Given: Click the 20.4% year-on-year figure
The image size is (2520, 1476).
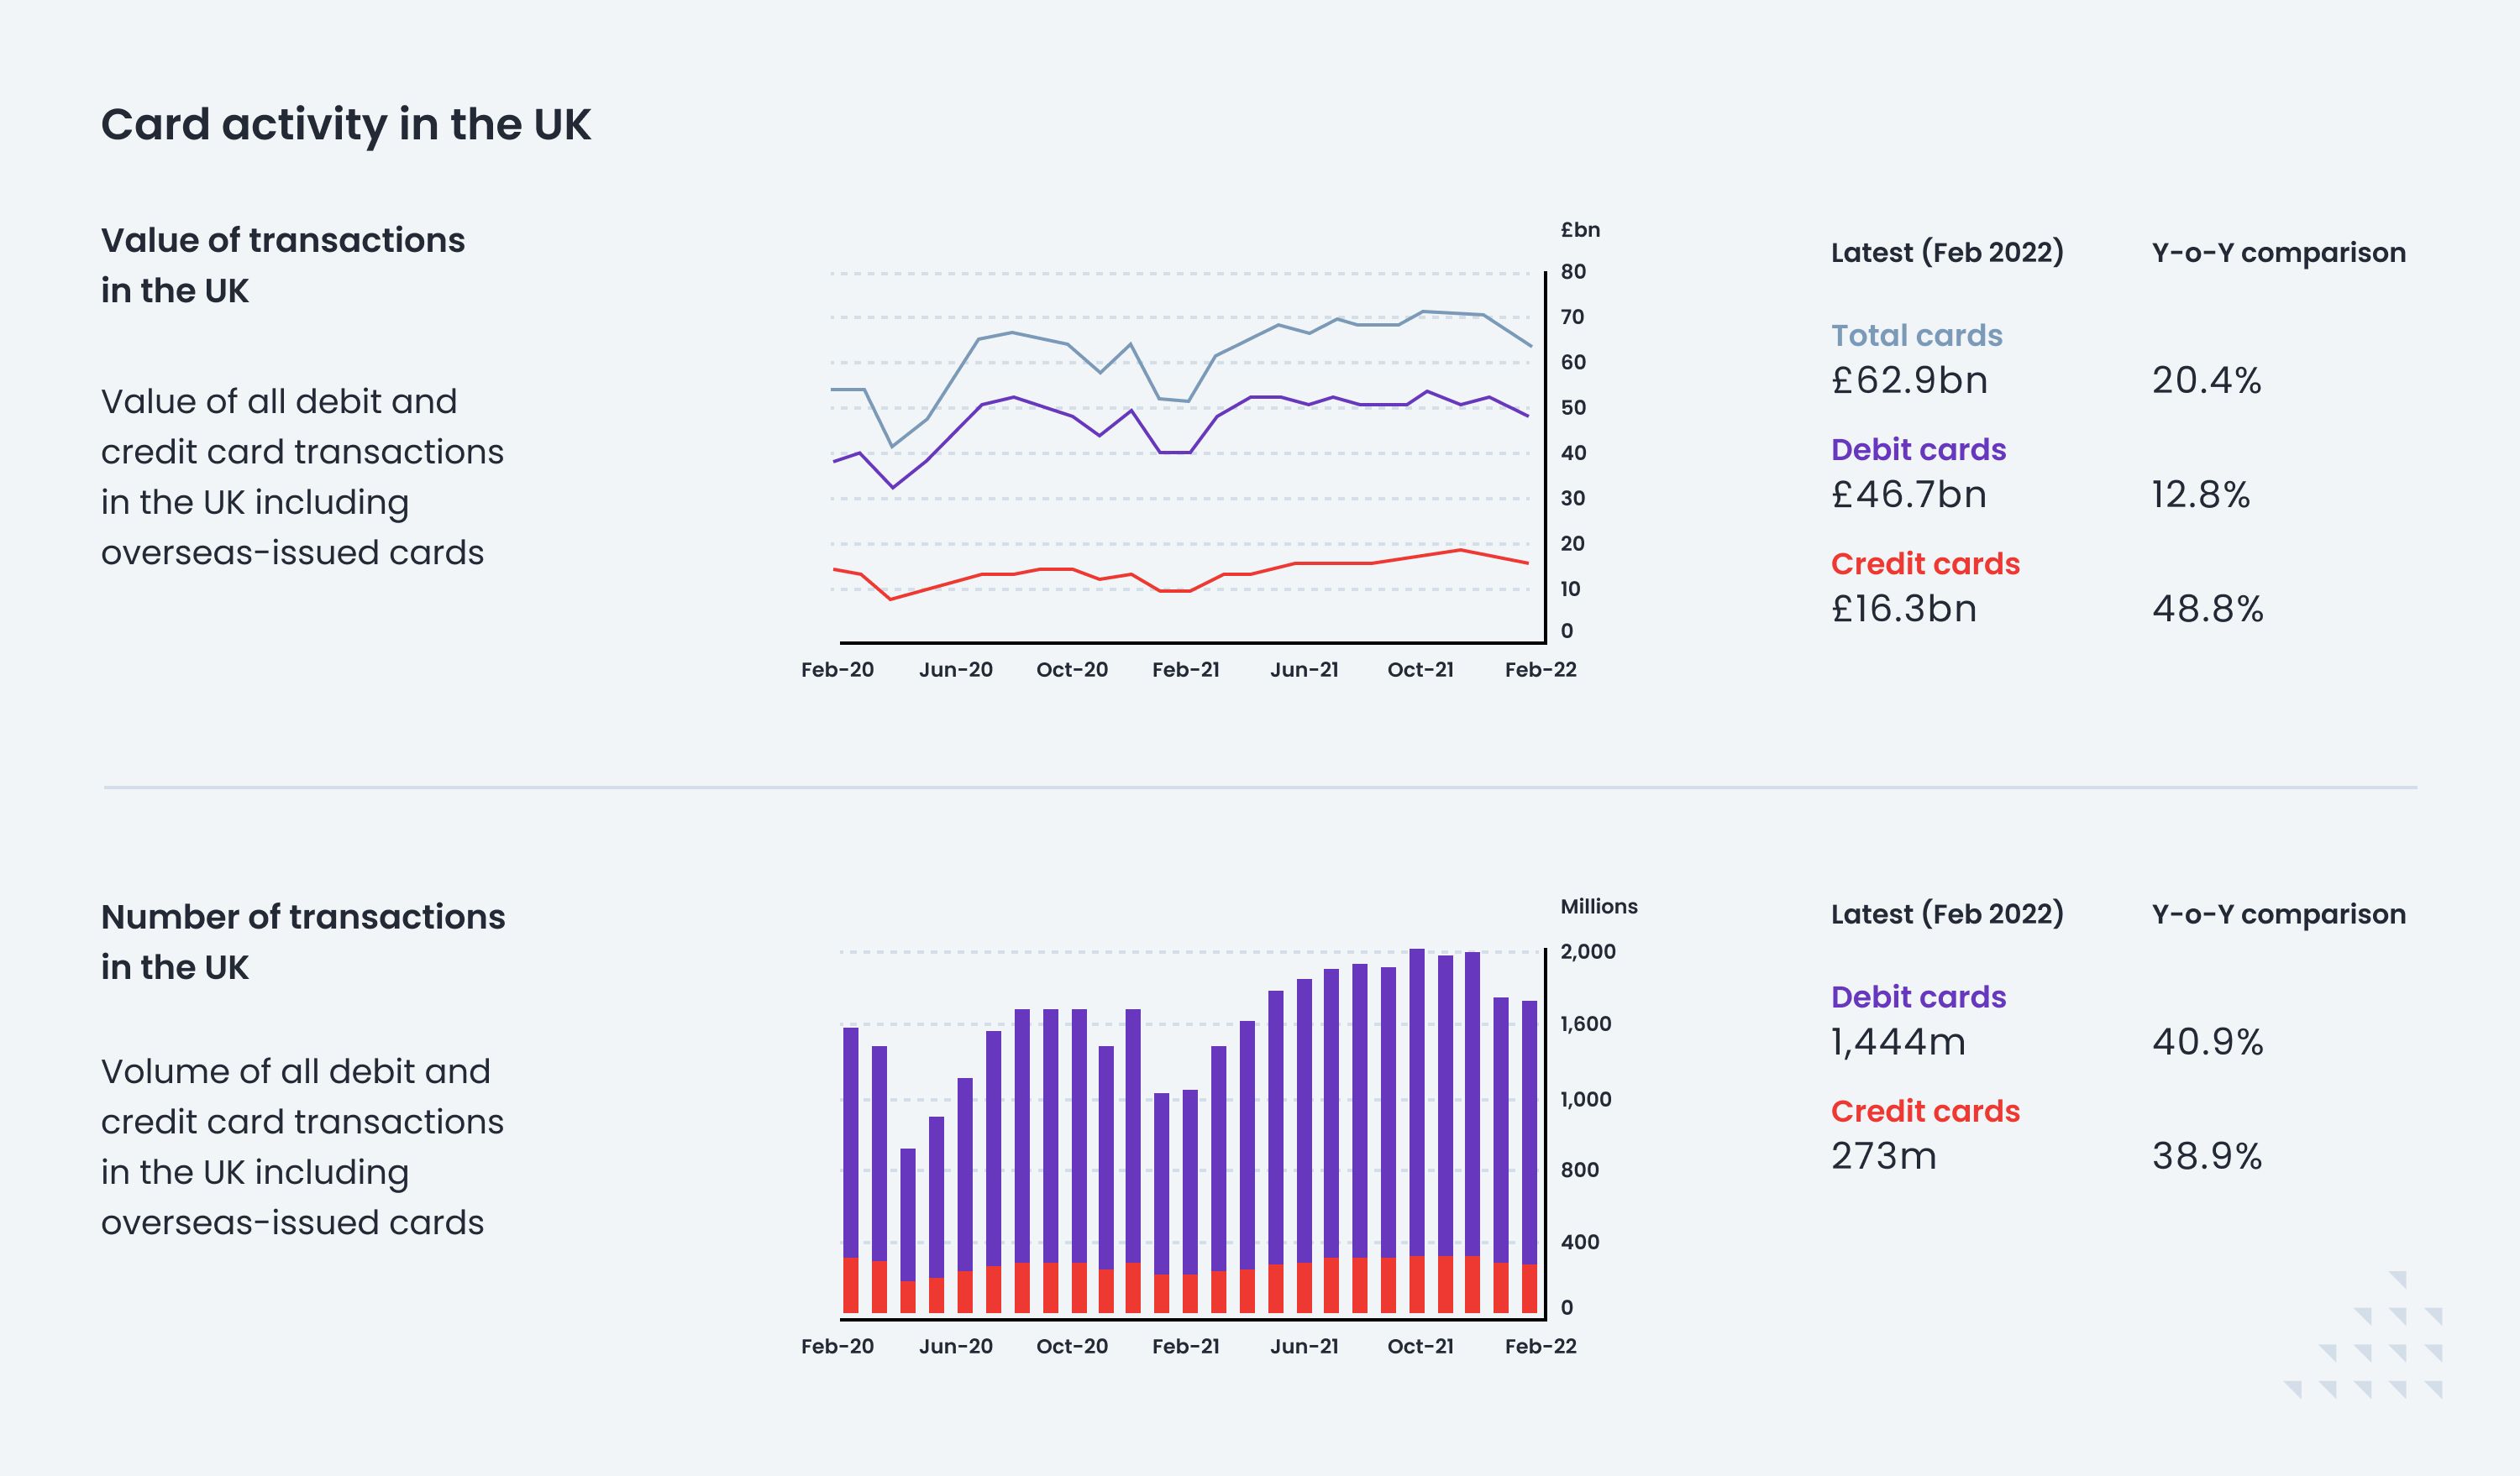Looking at the screenshot, I should coord(2206,380).
